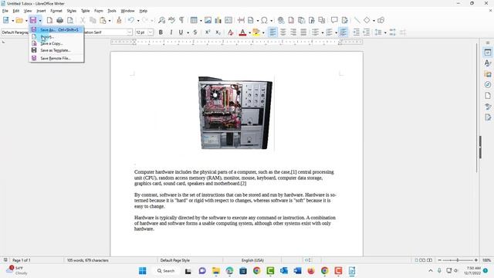Expand the Underline style arrow
The image size is (494, 278).
point(188,32)
